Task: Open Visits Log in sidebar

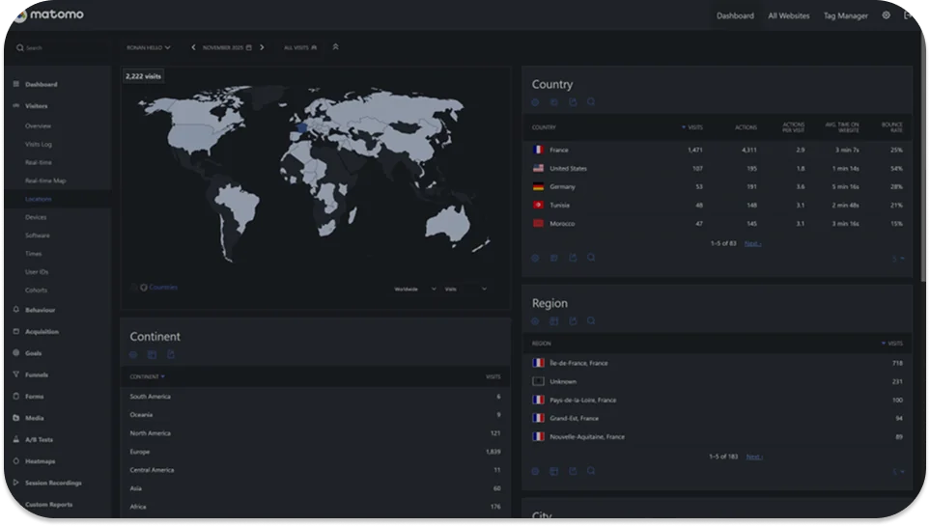Action: click(39, 144)
